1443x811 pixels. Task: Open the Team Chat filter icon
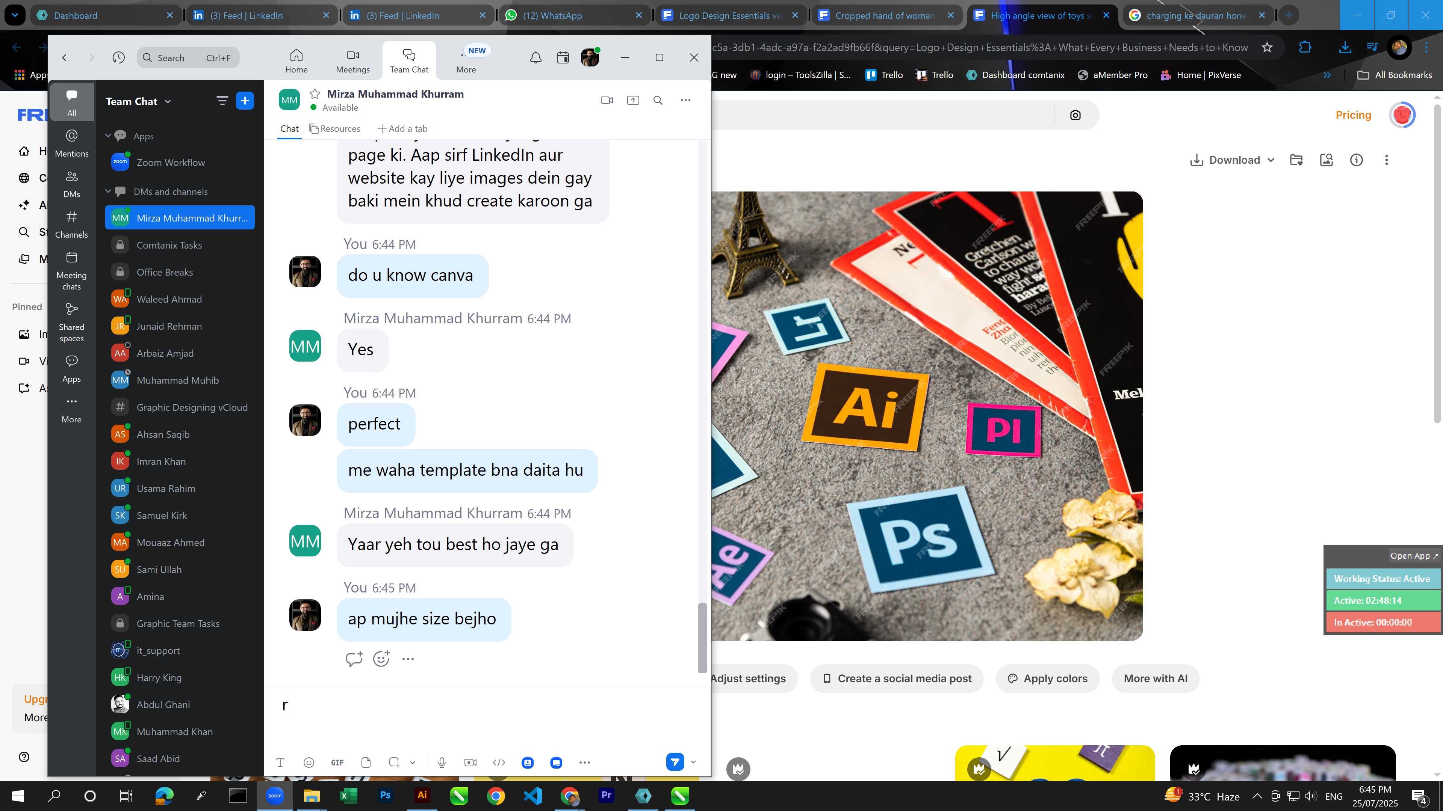(x=222, y=101)
